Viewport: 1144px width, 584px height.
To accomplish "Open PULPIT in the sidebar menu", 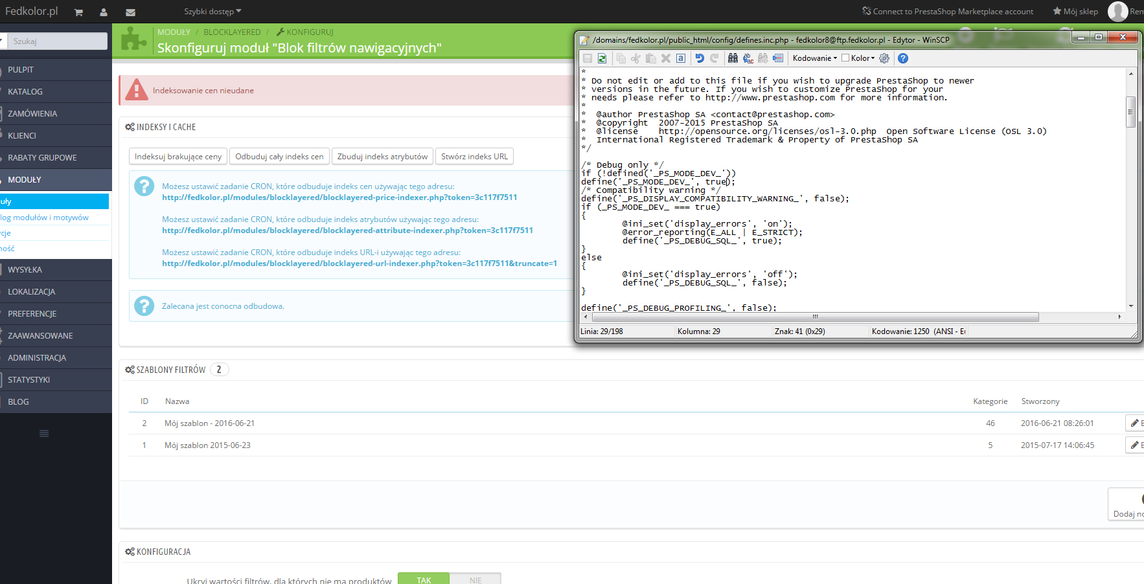I will (x=56, y=70).
